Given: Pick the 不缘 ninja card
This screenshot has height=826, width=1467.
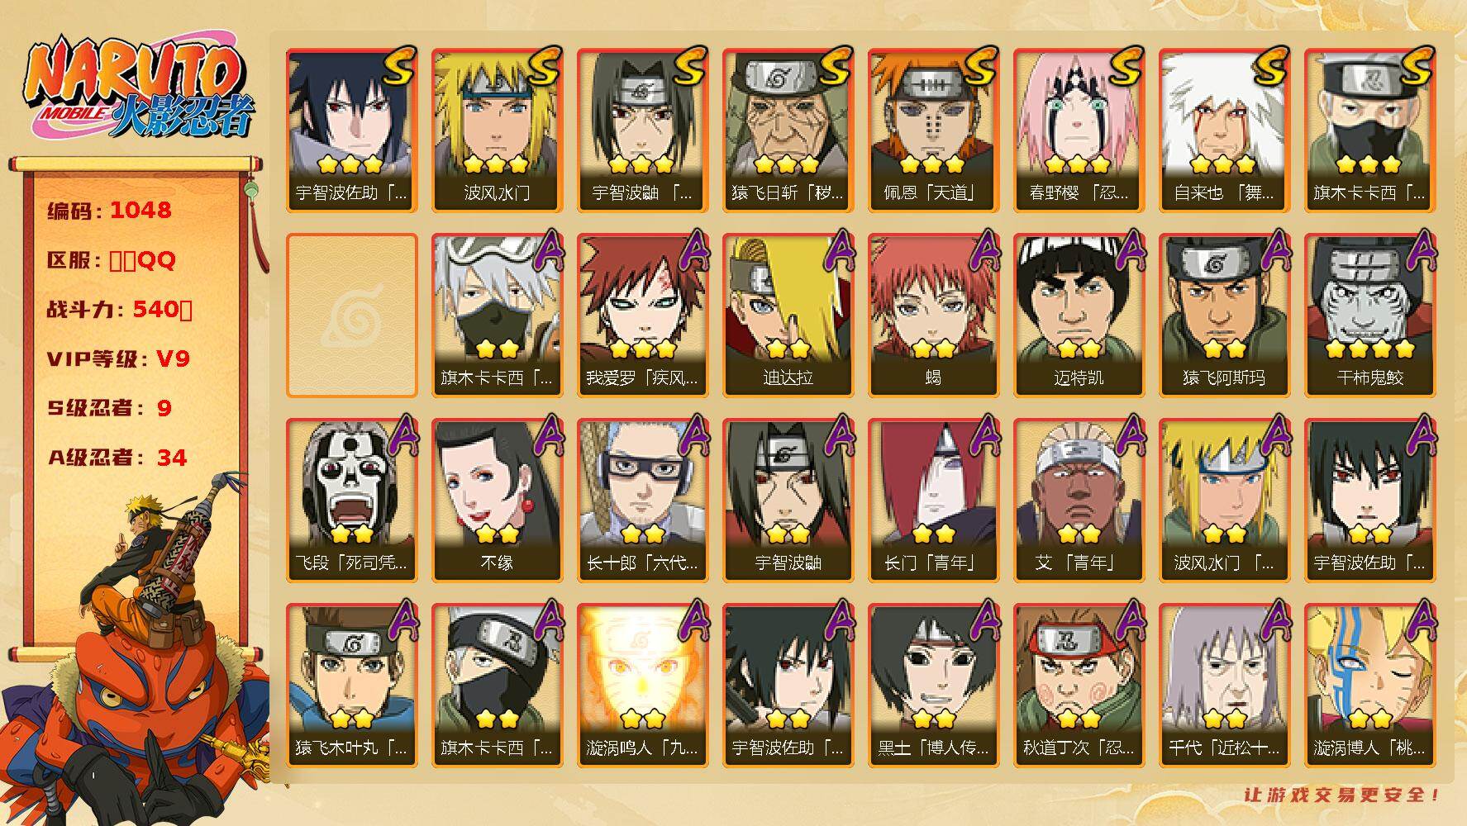Looking at the screenshot, I should 497,501.
